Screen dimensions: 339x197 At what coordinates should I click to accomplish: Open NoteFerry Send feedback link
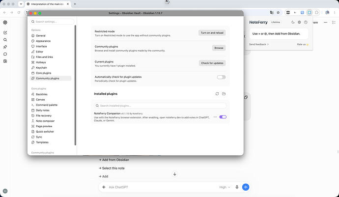pyautogui.click(x=259, y=44)
